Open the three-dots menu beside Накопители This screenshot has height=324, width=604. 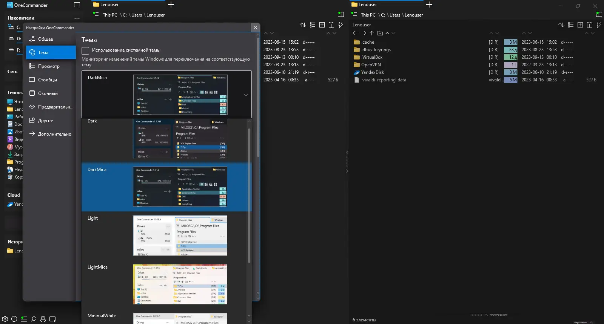(x=77, y=18)
